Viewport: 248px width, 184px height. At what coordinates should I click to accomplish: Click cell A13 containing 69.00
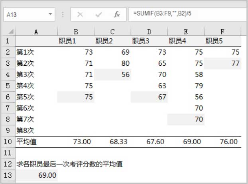click(36, 175)
